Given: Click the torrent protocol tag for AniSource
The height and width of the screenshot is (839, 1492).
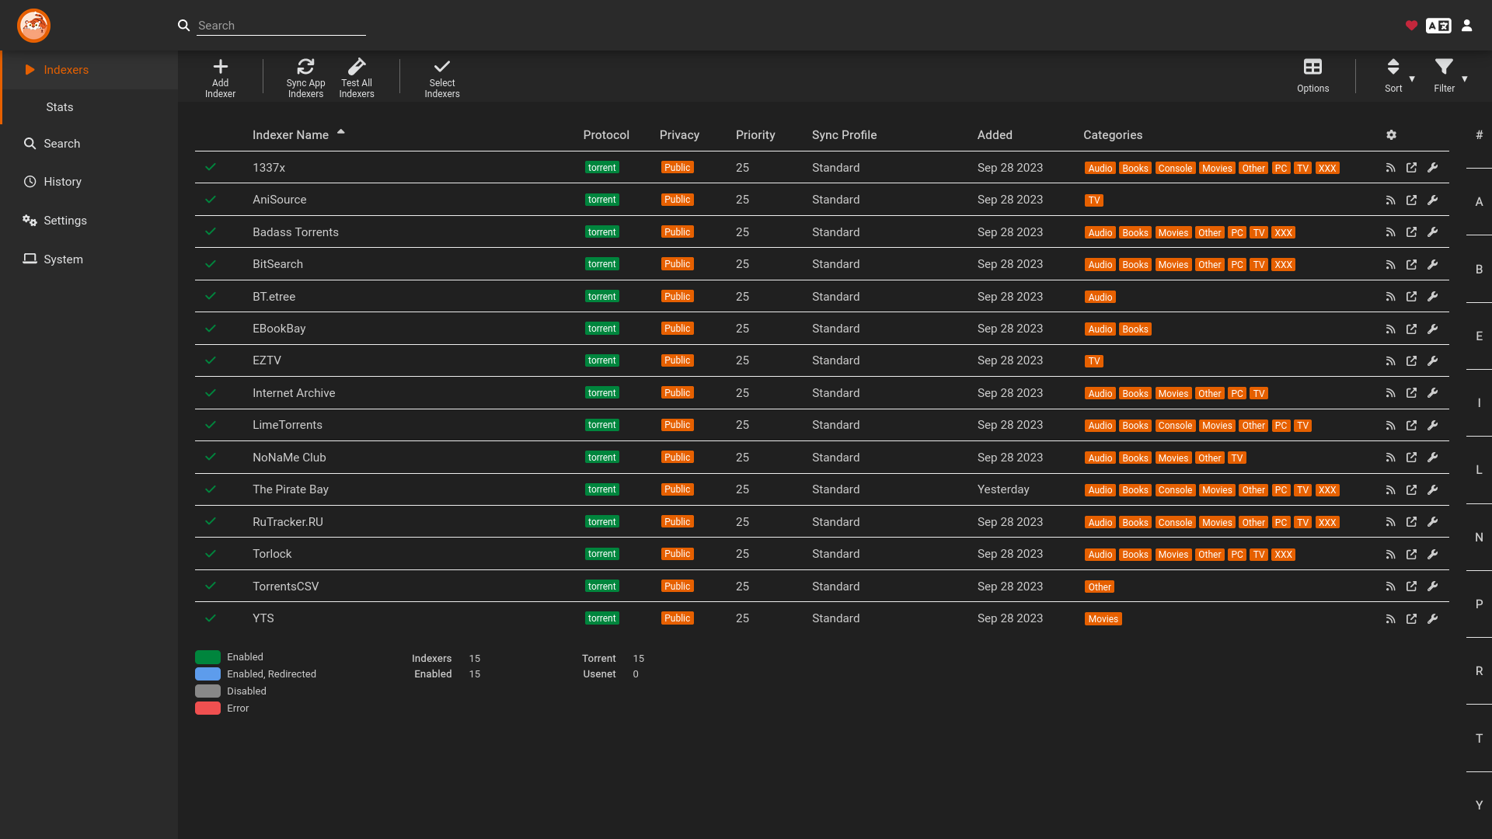Looking at the screenshot, I should pos(602,200).
